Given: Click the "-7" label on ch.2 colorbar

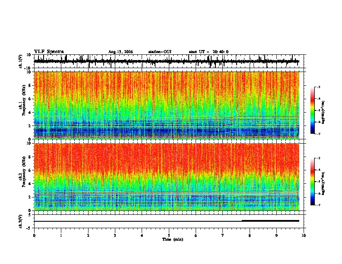Looking at the screenshot, I should [x=318, y=205].
